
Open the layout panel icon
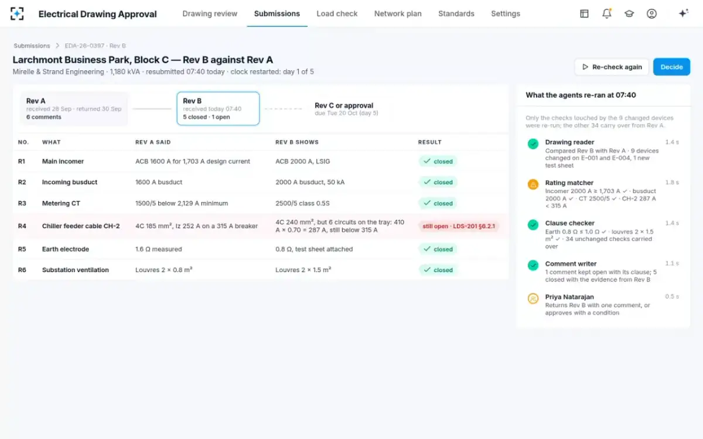pos(584,13)
